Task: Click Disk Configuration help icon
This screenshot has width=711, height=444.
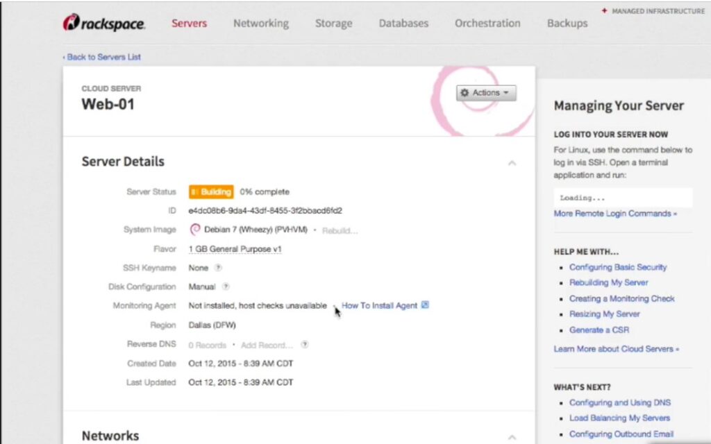Action: point(226,287)
